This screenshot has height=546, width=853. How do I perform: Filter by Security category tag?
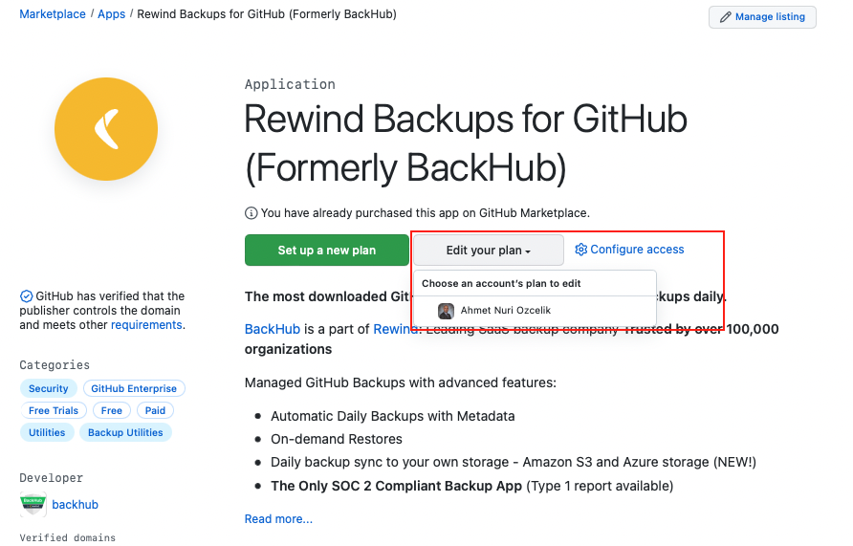tap(48, 388)
